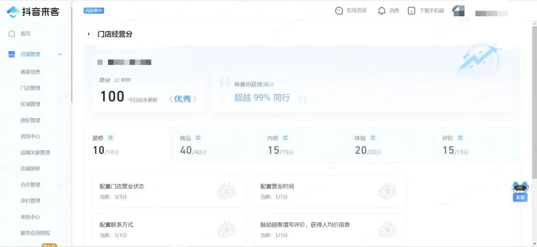
Task: Click the scrollbar up arrow
Action: click(x=535, y=24)
